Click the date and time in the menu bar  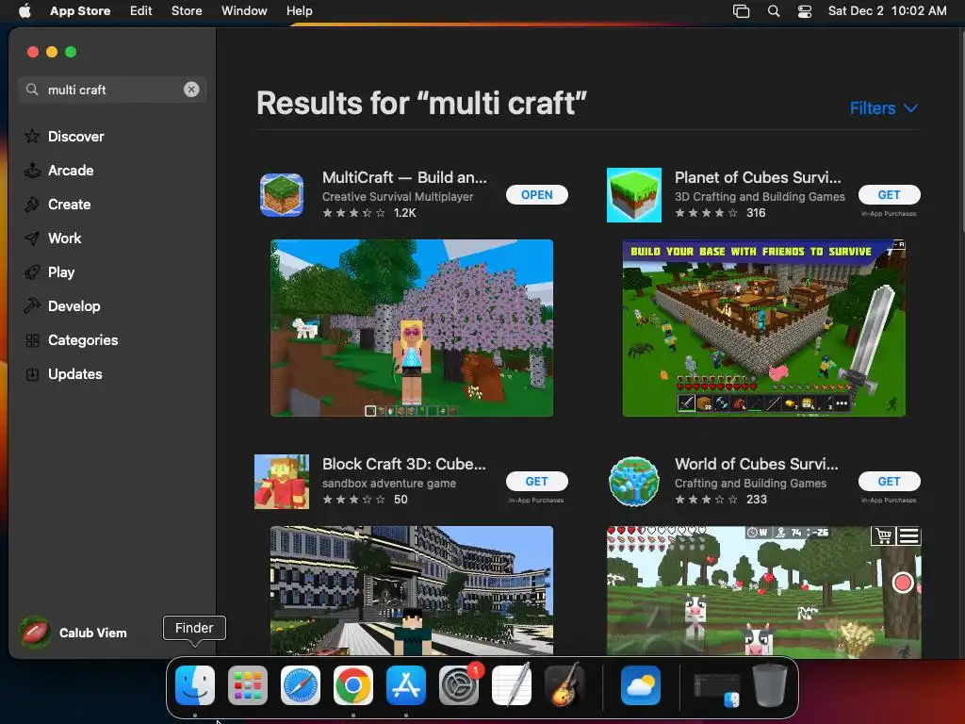[x=887, y=11]
